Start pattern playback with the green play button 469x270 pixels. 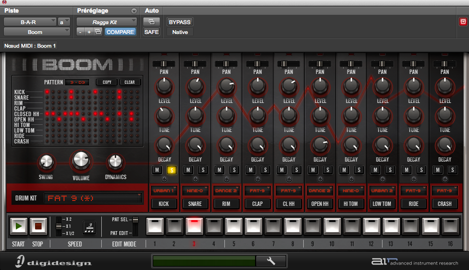coord(19,226)
